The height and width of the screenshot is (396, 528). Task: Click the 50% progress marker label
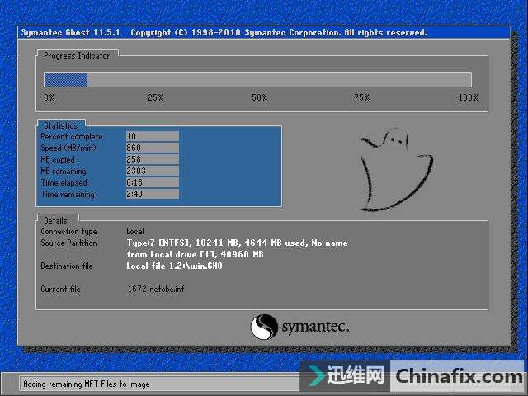[x=259, y=97]
